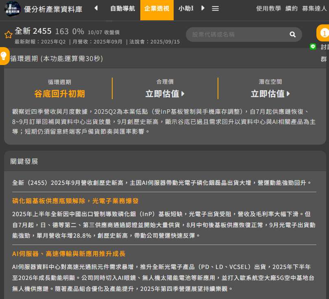The image size is (329, 299).
Task: Open the 小助手 section
Action: click(185, 8)
